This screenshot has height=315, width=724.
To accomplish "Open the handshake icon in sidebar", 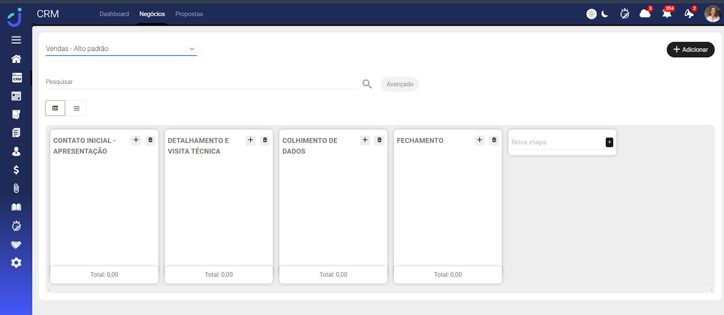I will click(16, 245).
